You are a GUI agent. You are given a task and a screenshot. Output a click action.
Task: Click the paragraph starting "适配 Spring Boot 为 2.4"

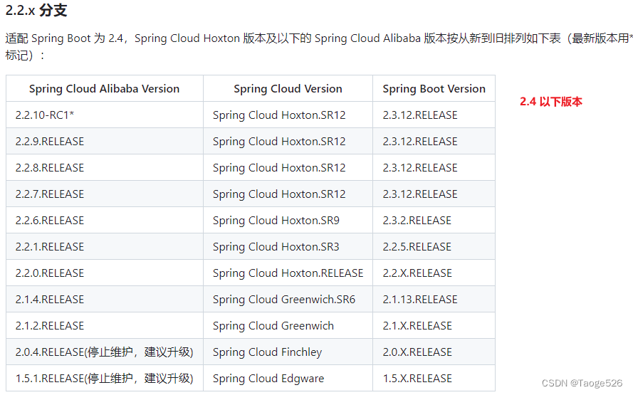click(319, 46)
